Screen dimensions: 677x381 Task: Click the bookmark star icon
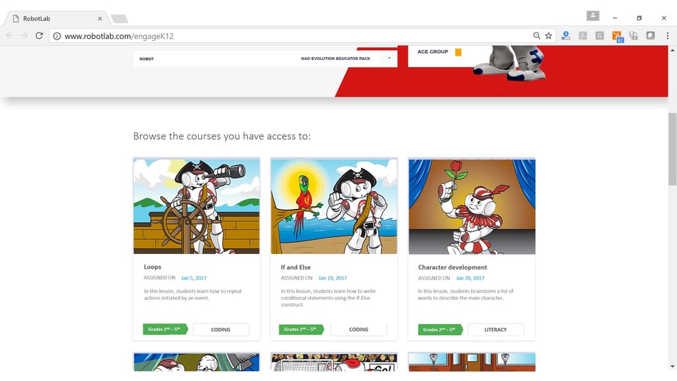click(549, 35)
